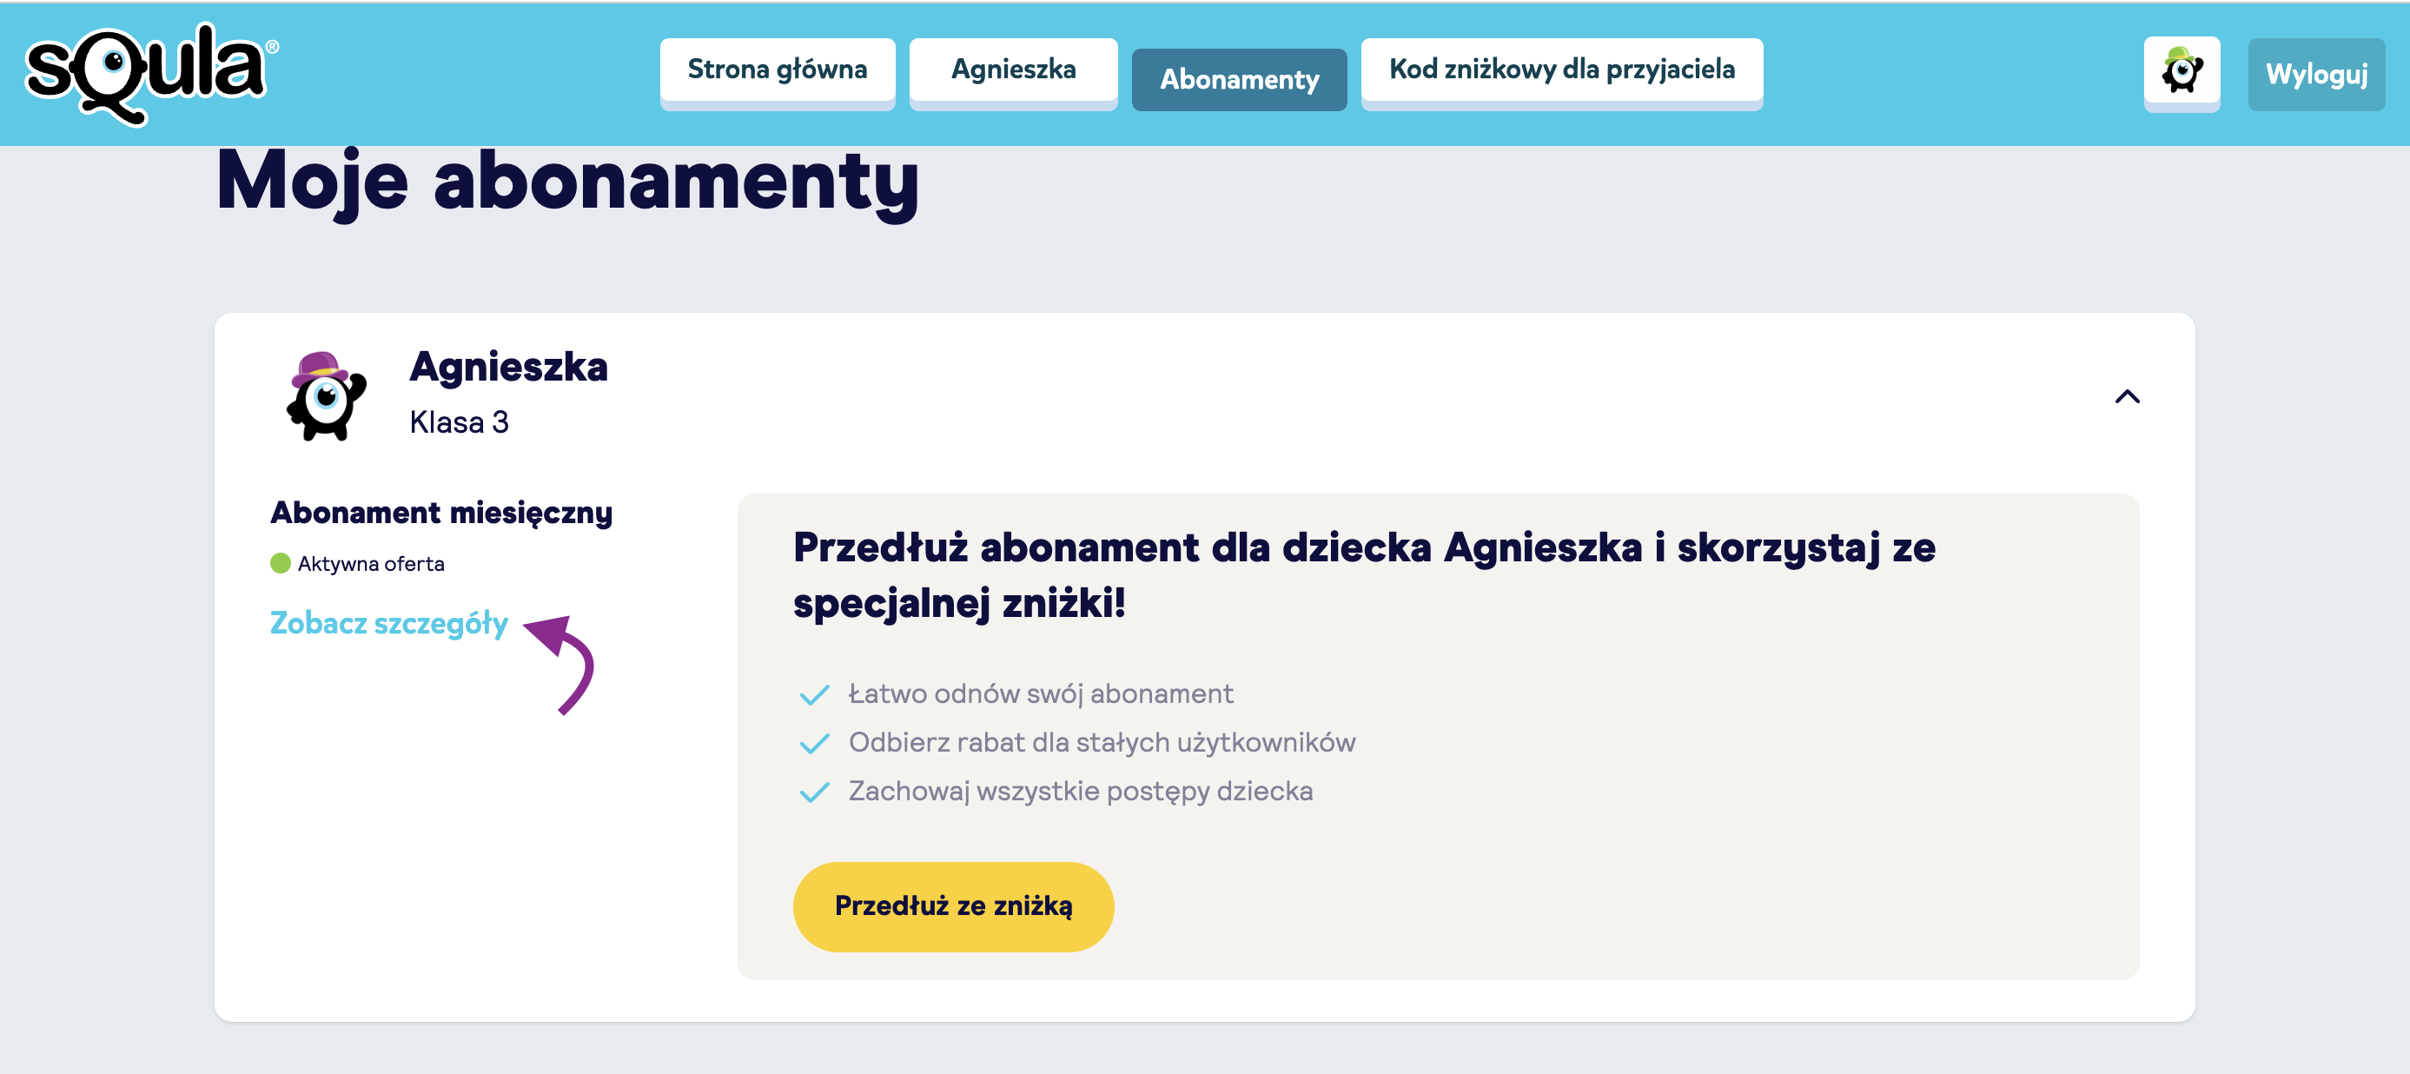Screen dimensions: 2410x1074
Task: Log out using Wyloguj button
Action: click(x=2315, y=74)
